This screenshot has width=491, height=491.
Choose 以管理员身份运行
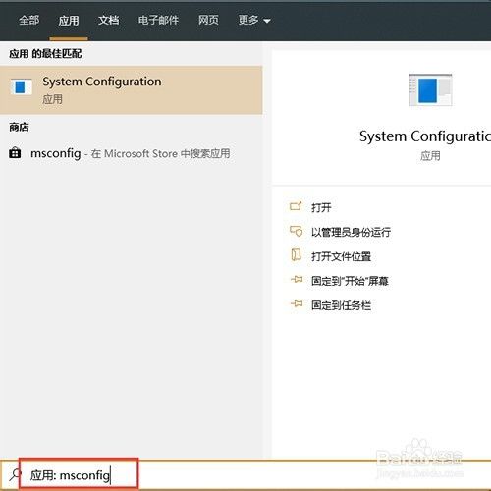pyautogui.click(x=351, y=232)
